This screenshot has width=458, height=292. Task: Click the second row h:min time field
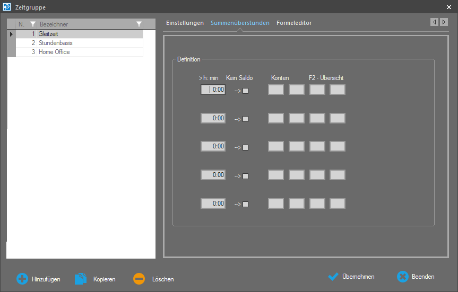click(x=213, y=118)
